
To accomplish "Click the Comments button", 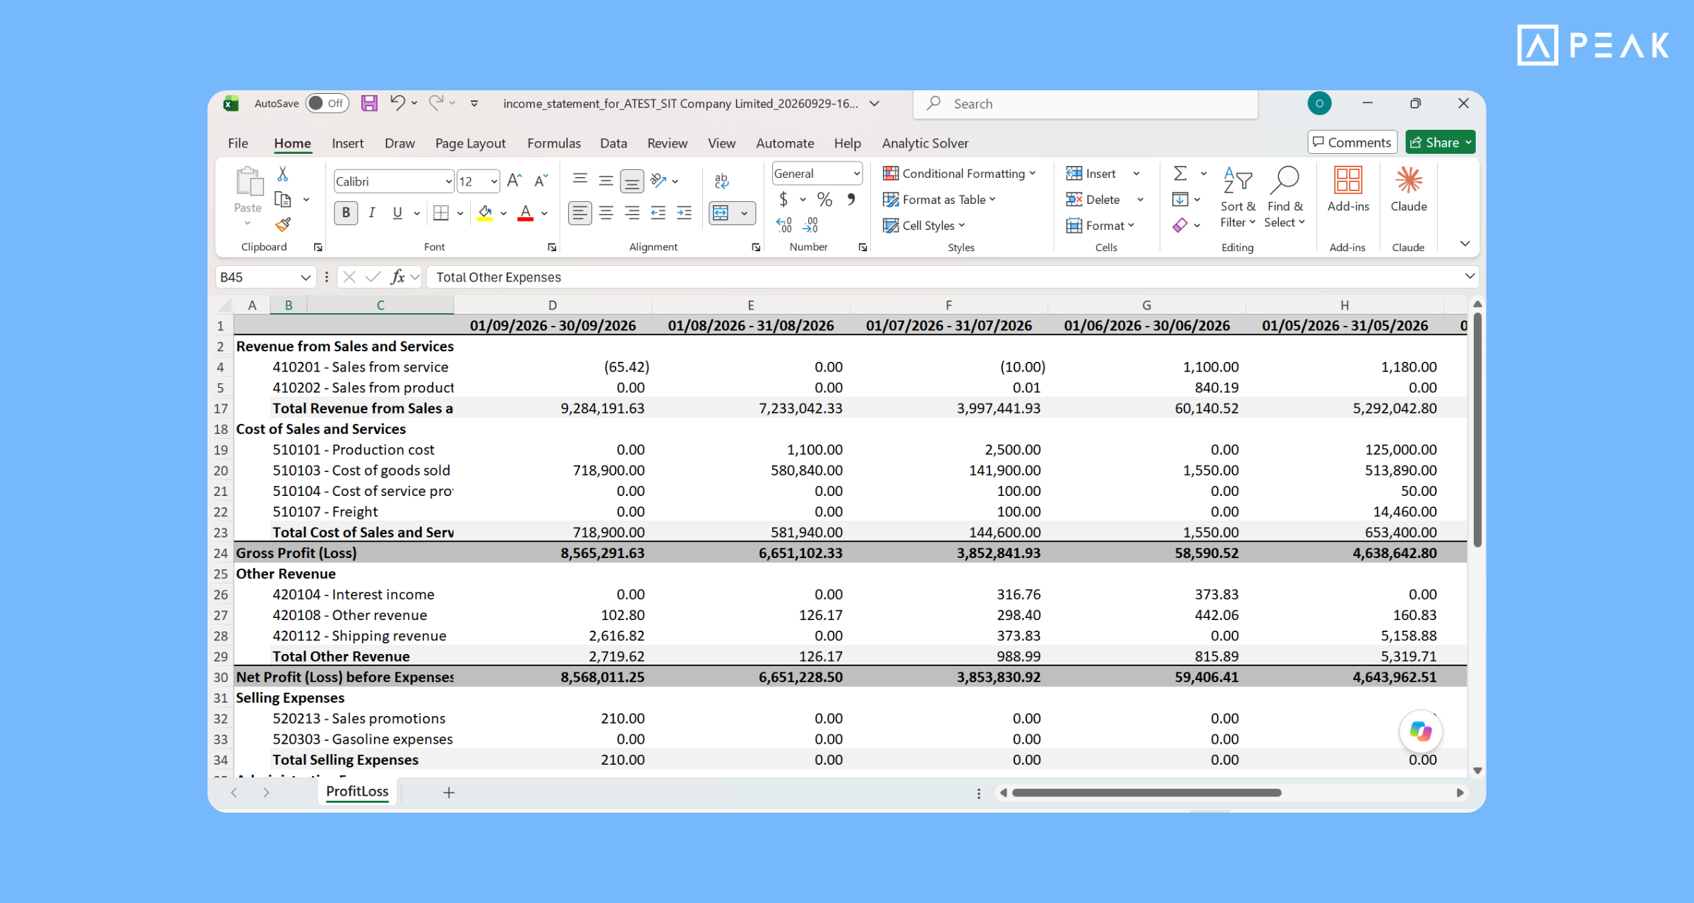I will pos(1352,143).
